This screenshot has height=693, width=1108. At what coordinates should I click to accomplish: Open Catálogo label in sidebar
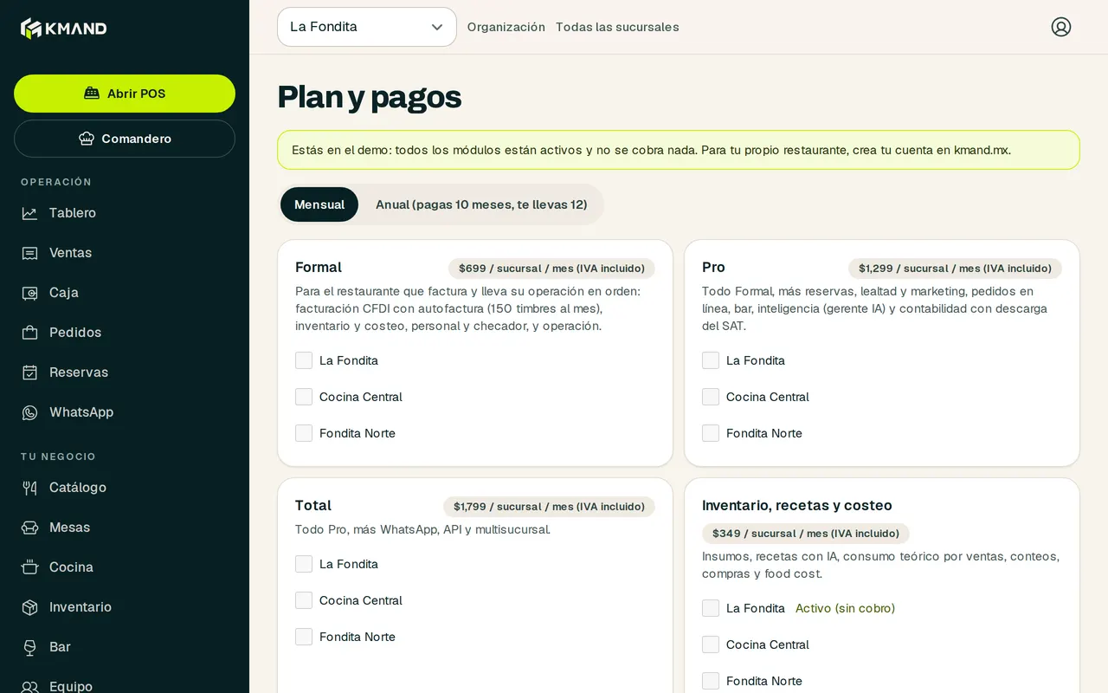click(78, 488)
